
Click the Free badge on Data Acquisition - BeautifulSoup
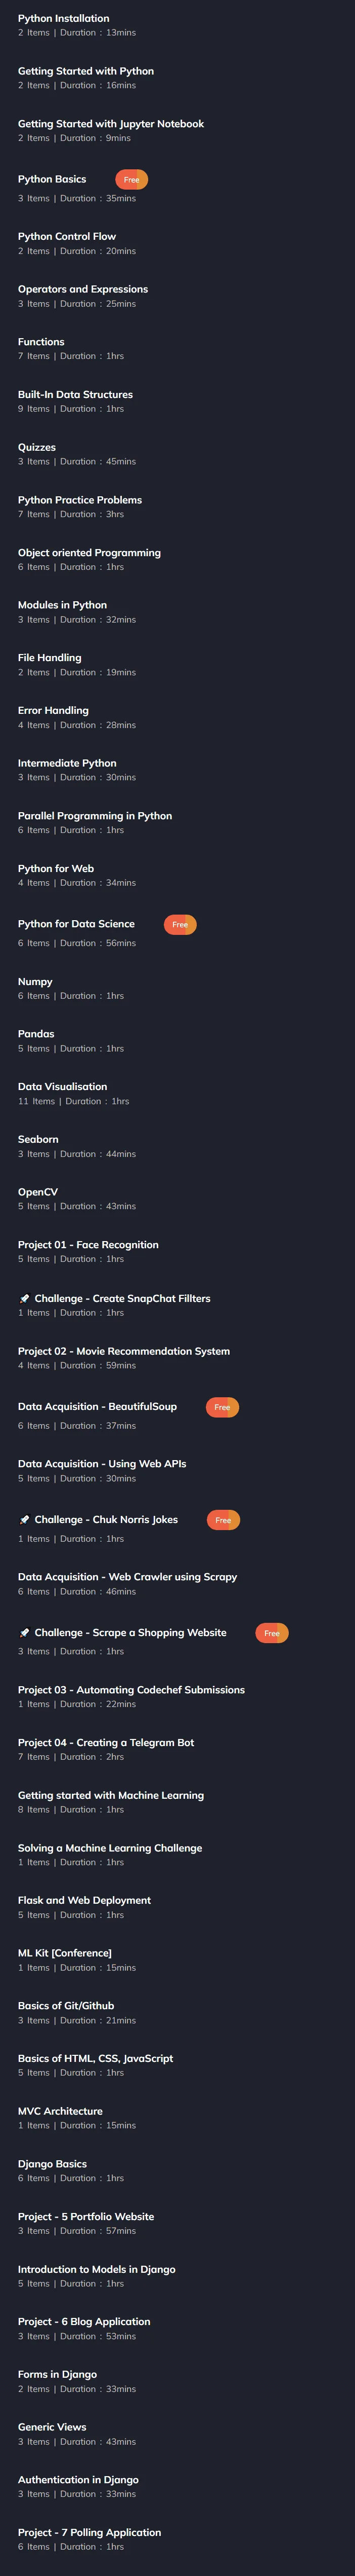(x=223, y=1407)
